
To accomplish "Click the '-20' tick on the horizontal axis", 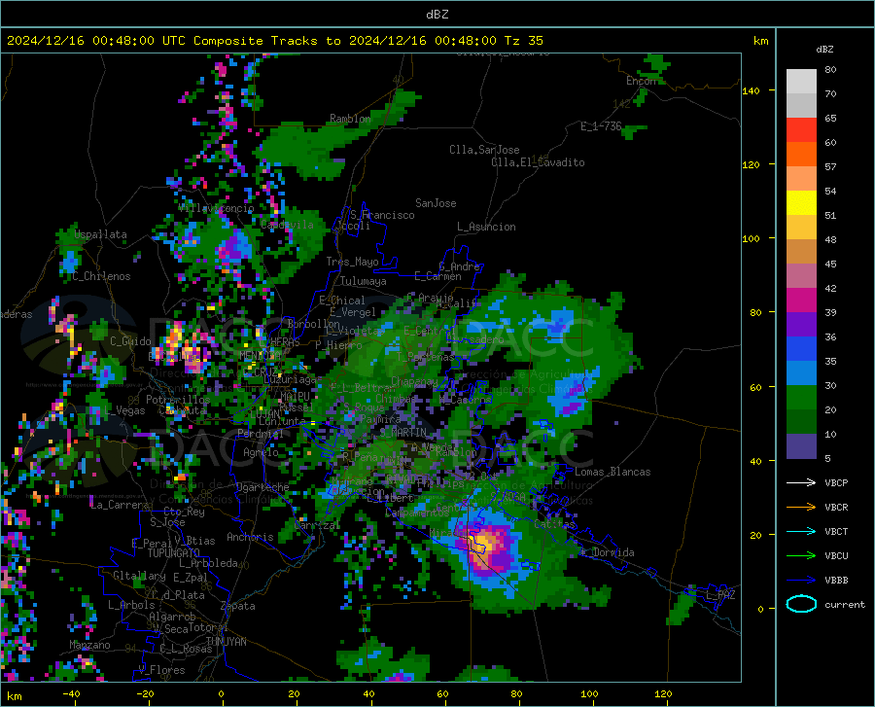I will tap(145, 693).
